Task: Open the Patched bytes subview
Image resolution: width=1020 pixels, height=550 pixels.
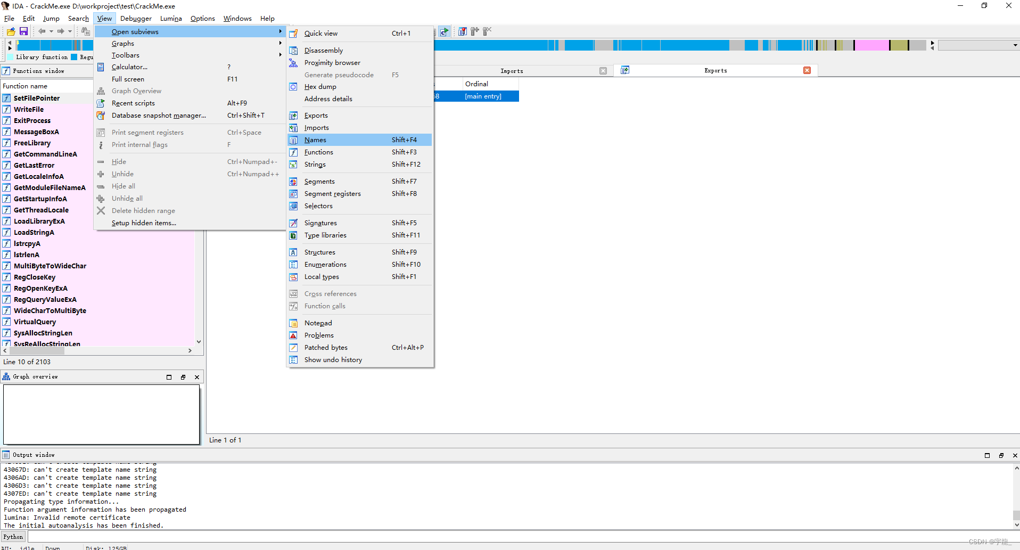Action: point(360,348)
